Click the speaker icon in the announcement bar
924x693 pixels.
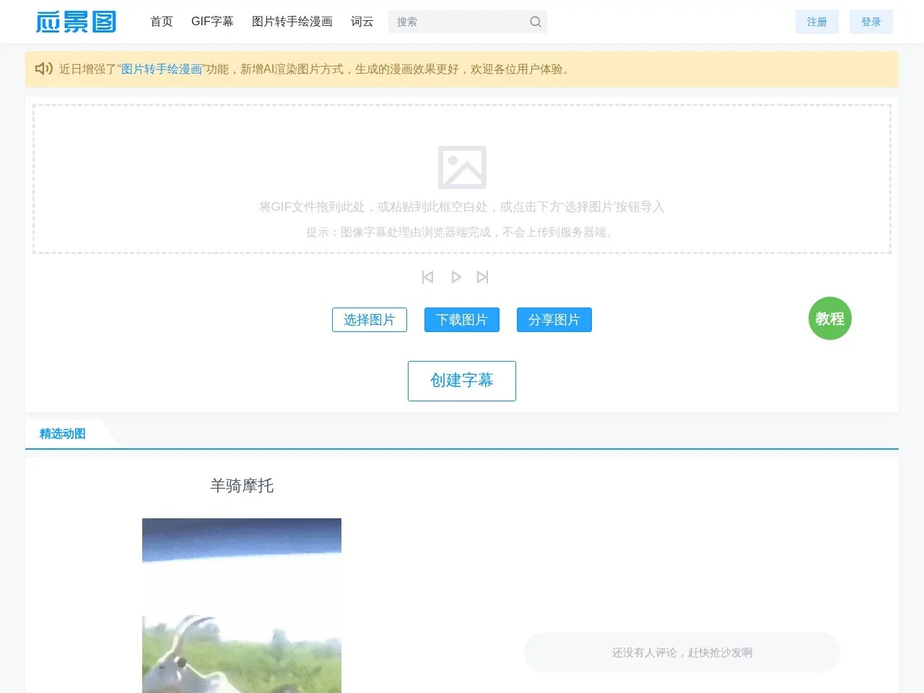click(43, 69)
